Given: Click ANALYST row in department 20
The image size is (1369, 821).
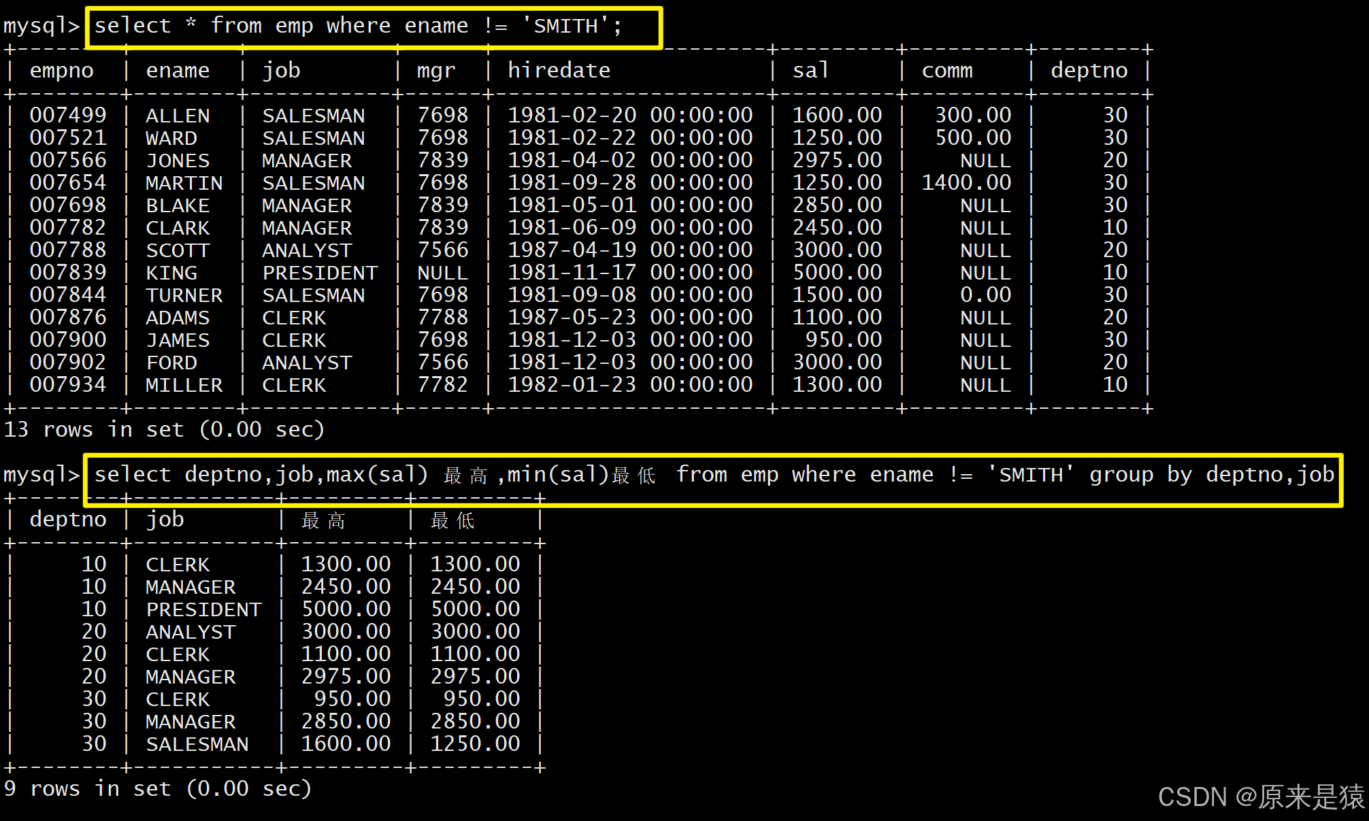Looking at the screenshot, I should 191,632.
